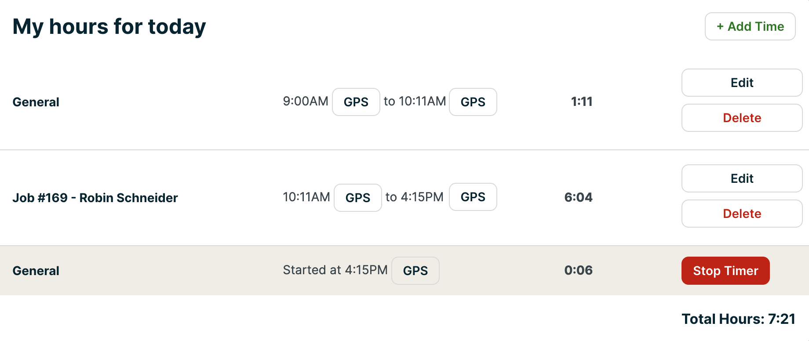Screen dimensions: 809x341
Task: Click the Add Time button
Action: (750, 26)
